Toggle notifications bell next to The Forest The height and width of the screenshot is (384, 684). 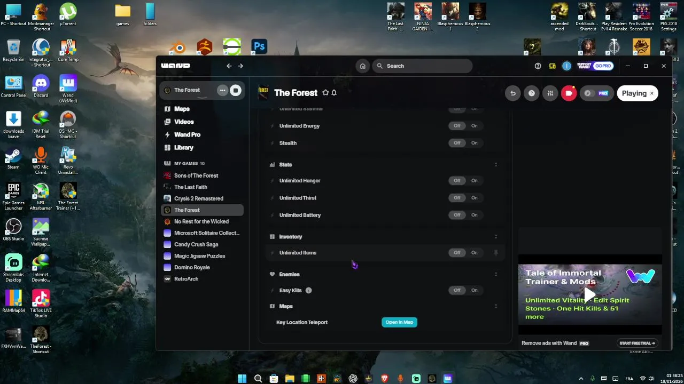click(x=334, y=93)
